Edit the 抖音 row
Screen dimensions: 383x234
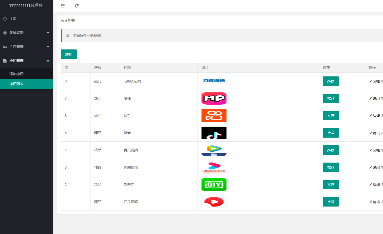[374, 133]
